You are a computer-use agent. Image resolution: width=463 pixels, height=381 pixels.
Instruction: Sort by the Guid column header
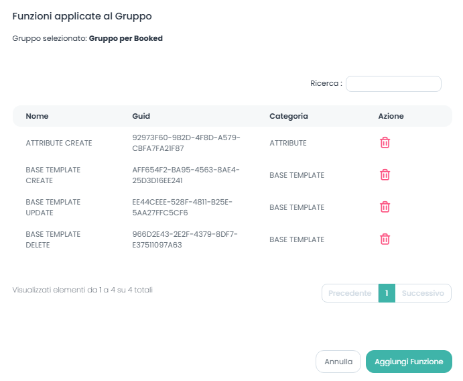pyautogui.click(x=141, y=116)
